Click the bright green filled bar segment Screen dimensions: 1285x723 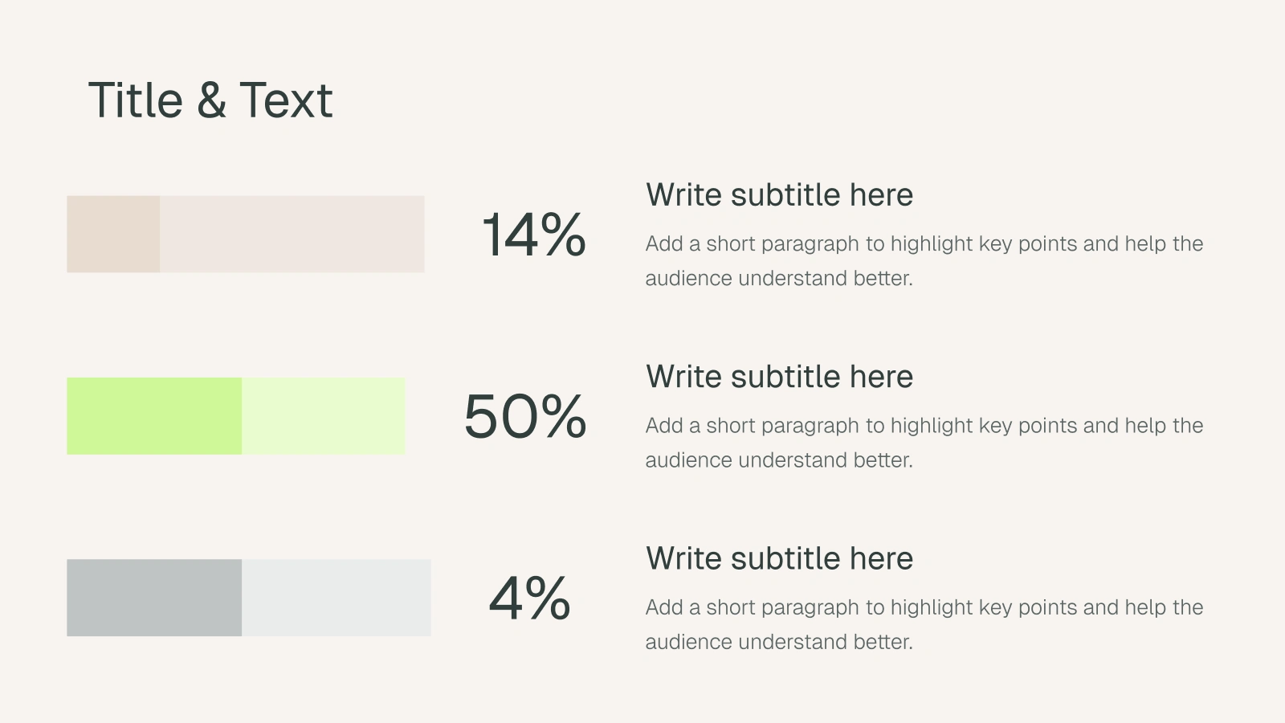point(154,416)
